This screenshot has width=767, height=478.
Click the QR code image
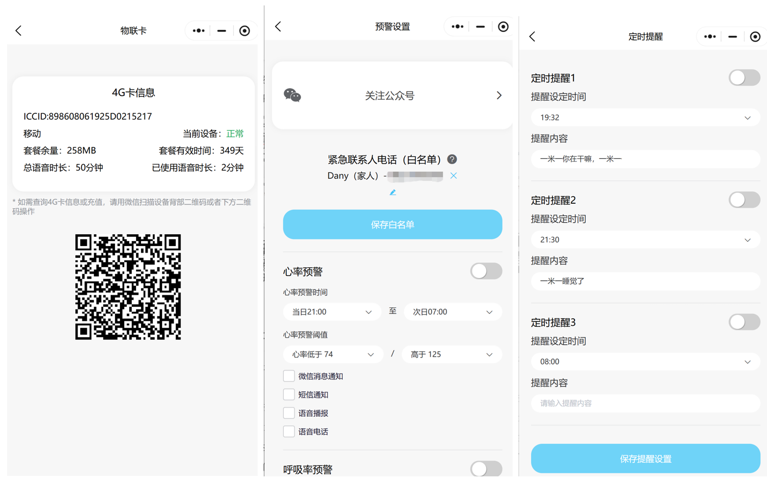point(128,287)
